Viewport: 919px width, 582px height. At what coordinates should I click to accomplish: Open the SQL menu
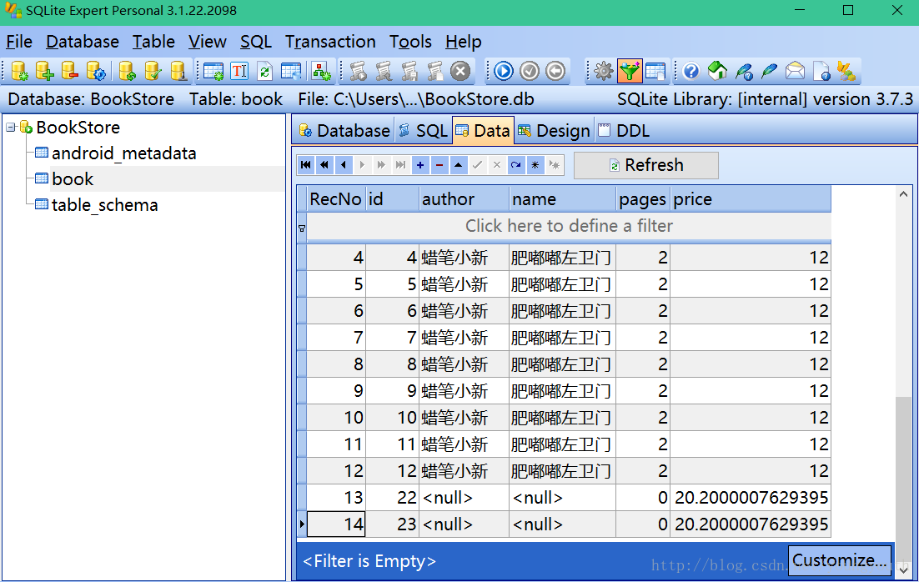[x=255, y=42]
